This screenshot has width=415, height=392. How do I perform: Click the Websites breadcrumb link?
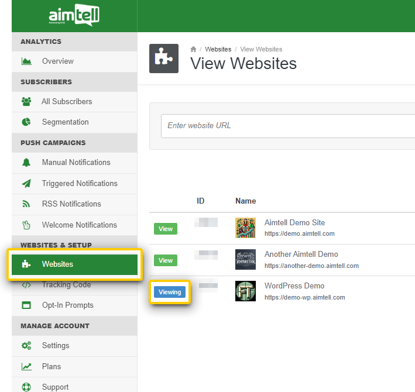coord(218,50)
